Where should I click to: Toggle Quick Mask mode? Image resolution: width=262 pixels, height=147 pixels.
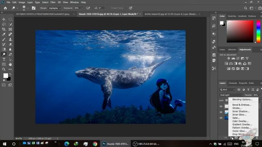pos(4,85)
